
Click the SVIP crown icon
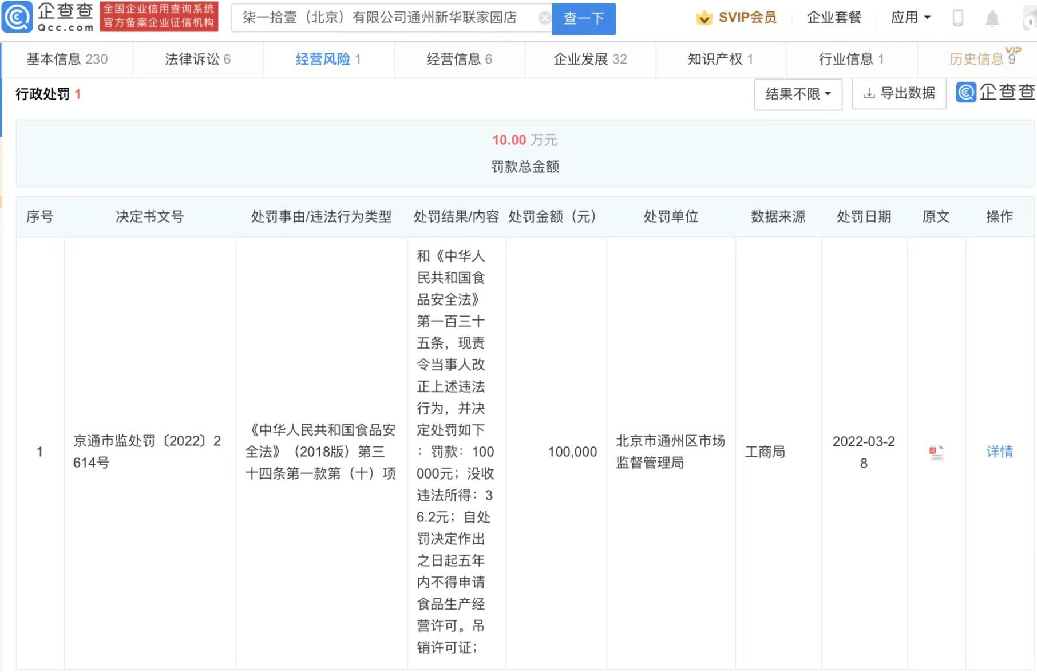click(704, 18)
